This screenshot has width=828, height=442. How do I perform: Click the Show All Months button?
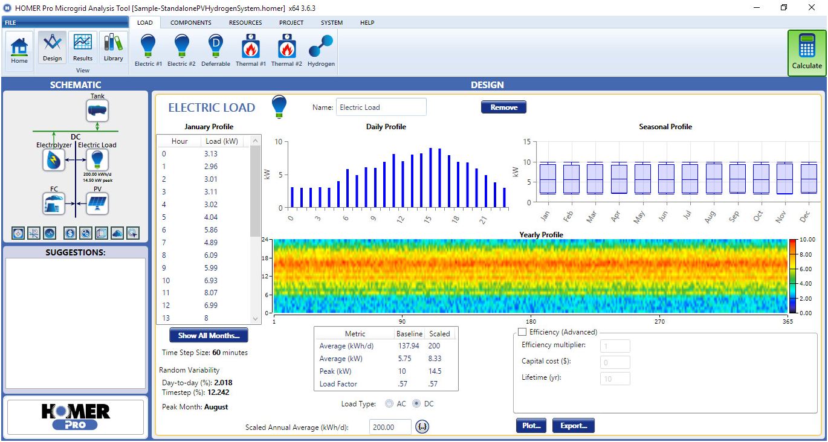click(208, 335)
